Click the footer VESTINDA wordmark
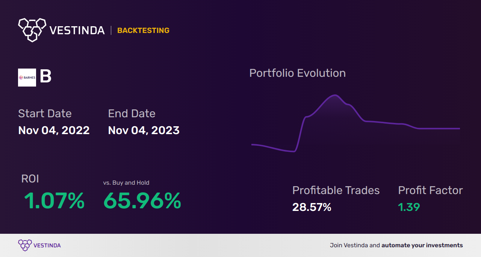This screenshot has width=481, height=257. tap(47, 245)
